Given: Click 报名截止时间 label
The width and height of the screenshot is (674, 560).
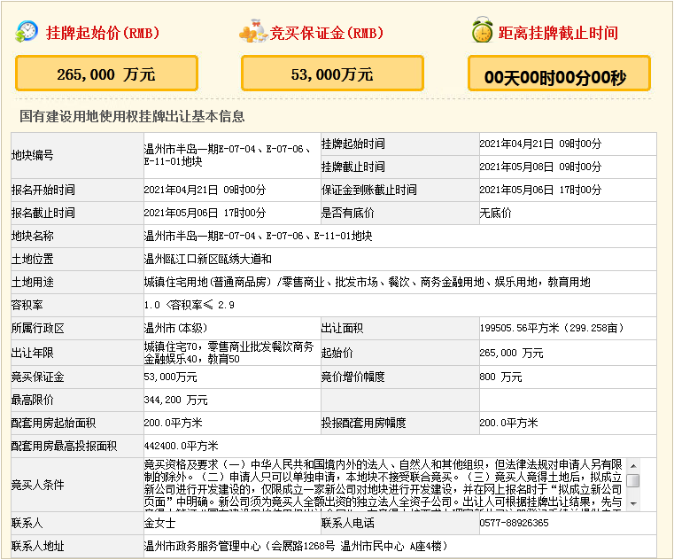Looking at the screenshot, I should (x=43, y=213).
